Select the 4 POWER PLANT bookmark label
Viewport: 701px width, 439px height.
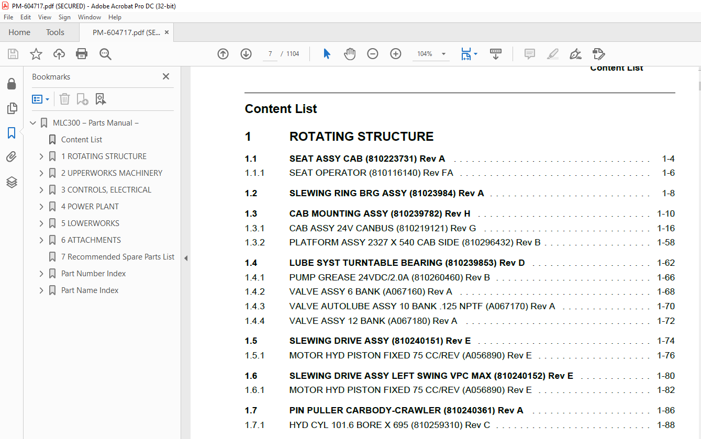pos(90,207)
